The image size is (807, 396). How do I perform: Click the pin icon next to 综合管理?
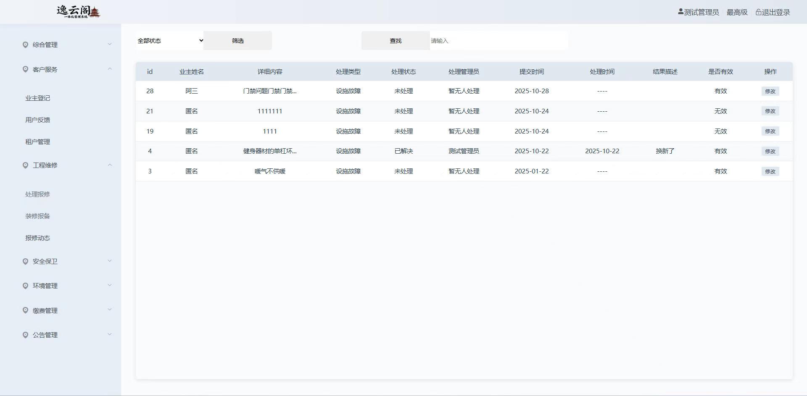[x=25, y=45]
